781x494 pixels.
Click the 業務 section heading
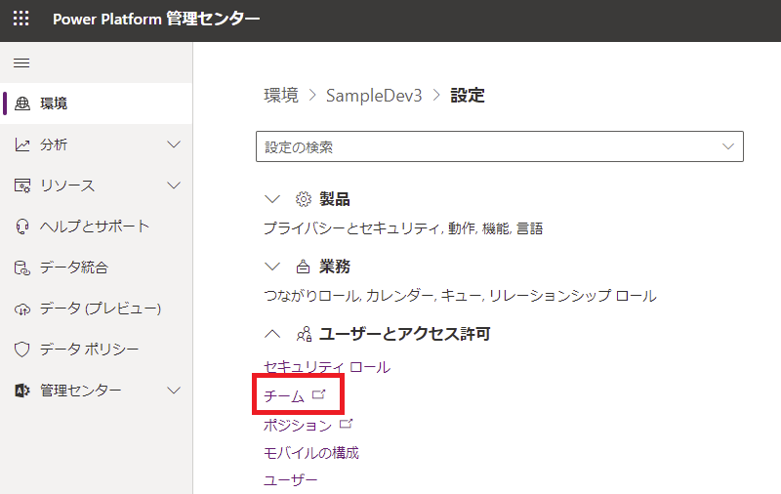tap(334, 267)
